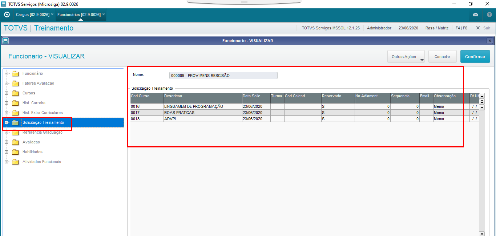Select the BOAS PRATICAS row cell
Image resolution: width=496 pixels, height=236 pixels.
tap(203, 113)
